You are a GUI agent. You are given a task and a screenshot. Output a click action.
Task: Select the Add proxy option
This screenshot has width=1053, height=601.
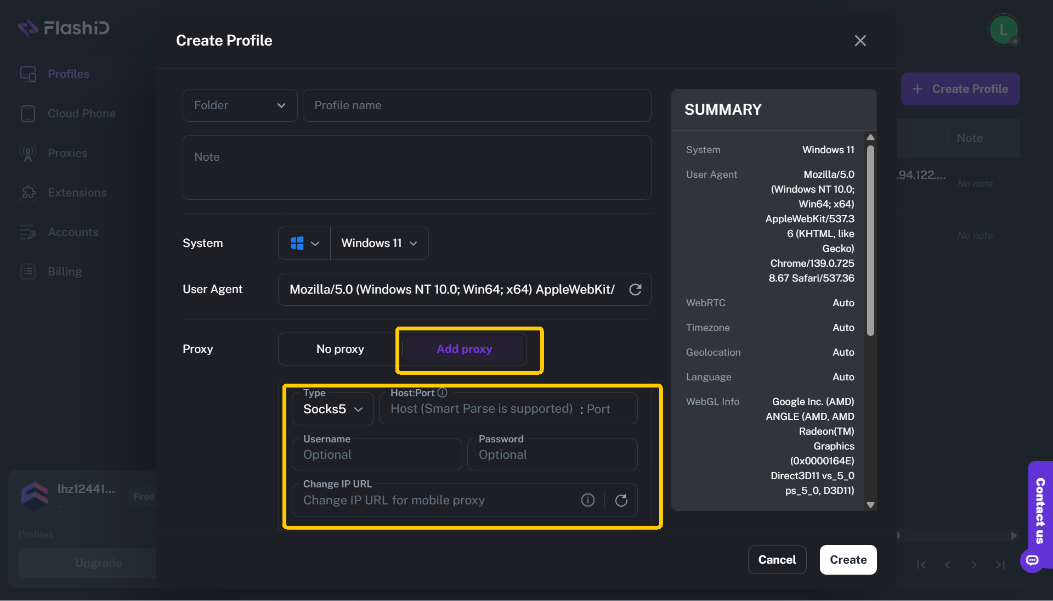tap(464, 349)
